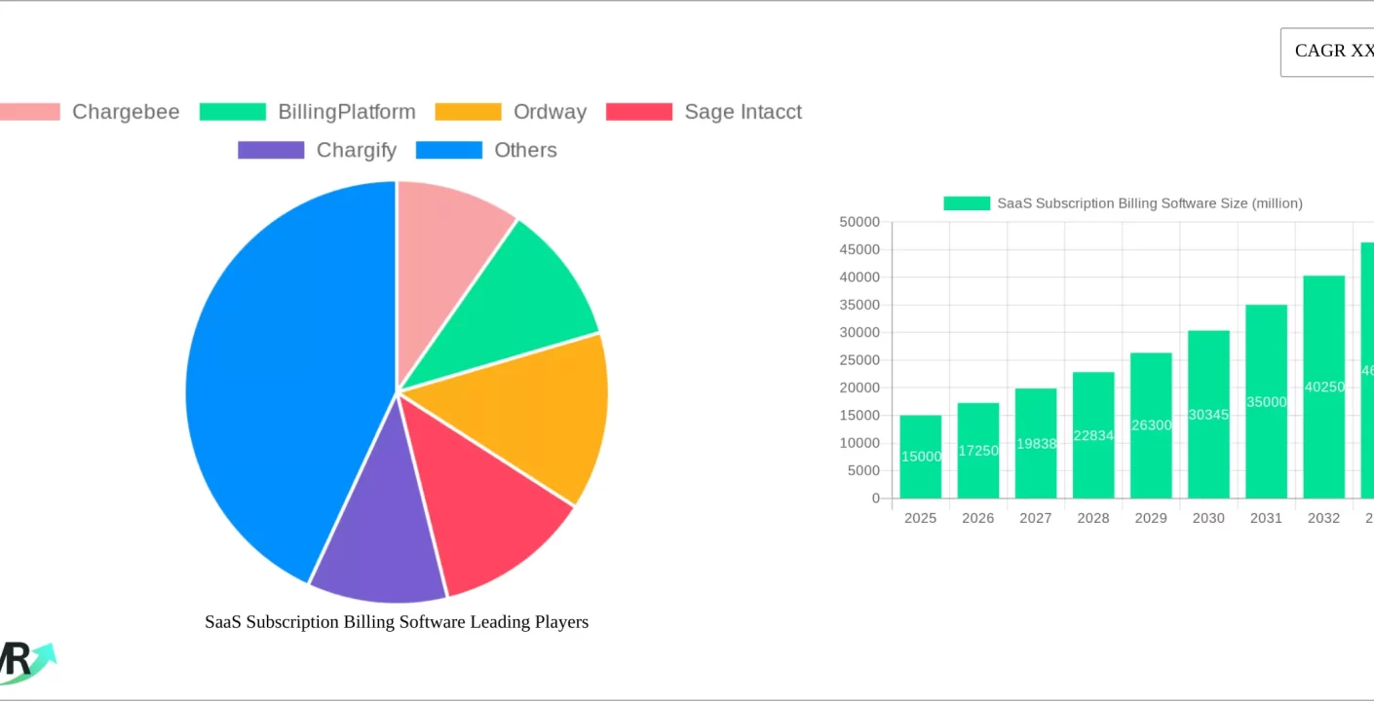
Task: Toggle the Chargify series via its legend label
Action: click(x=356, y=150)
